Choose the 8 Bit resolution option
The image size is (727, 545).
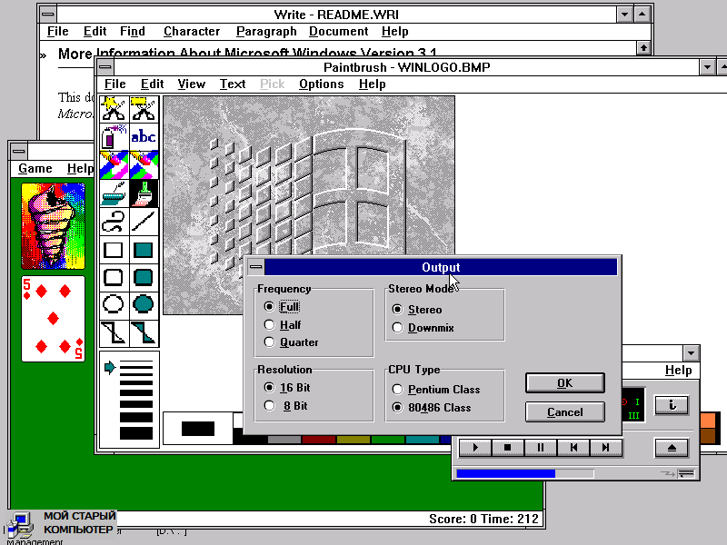click(x=269, y=406)
